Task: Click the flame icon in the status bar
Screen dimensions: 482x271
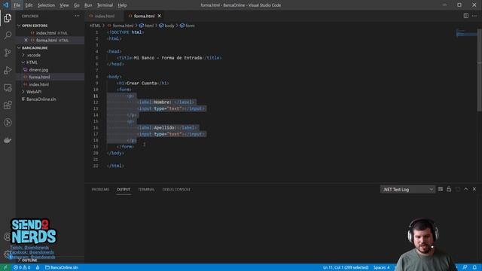Action: click(38, 267)
